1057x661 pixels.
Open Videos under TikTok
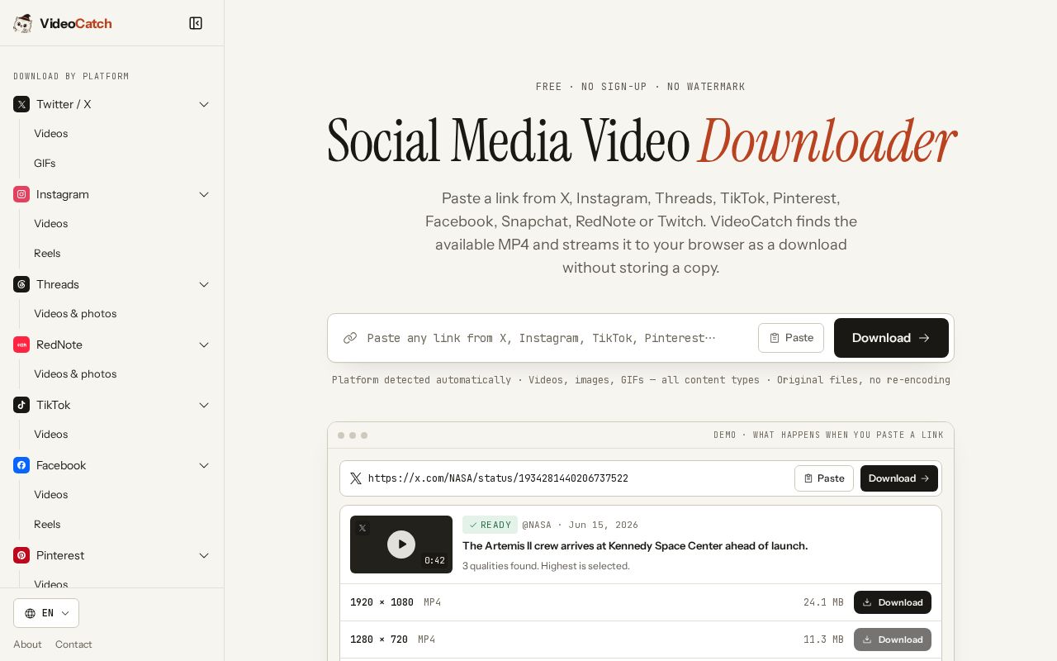coord(51,435)
